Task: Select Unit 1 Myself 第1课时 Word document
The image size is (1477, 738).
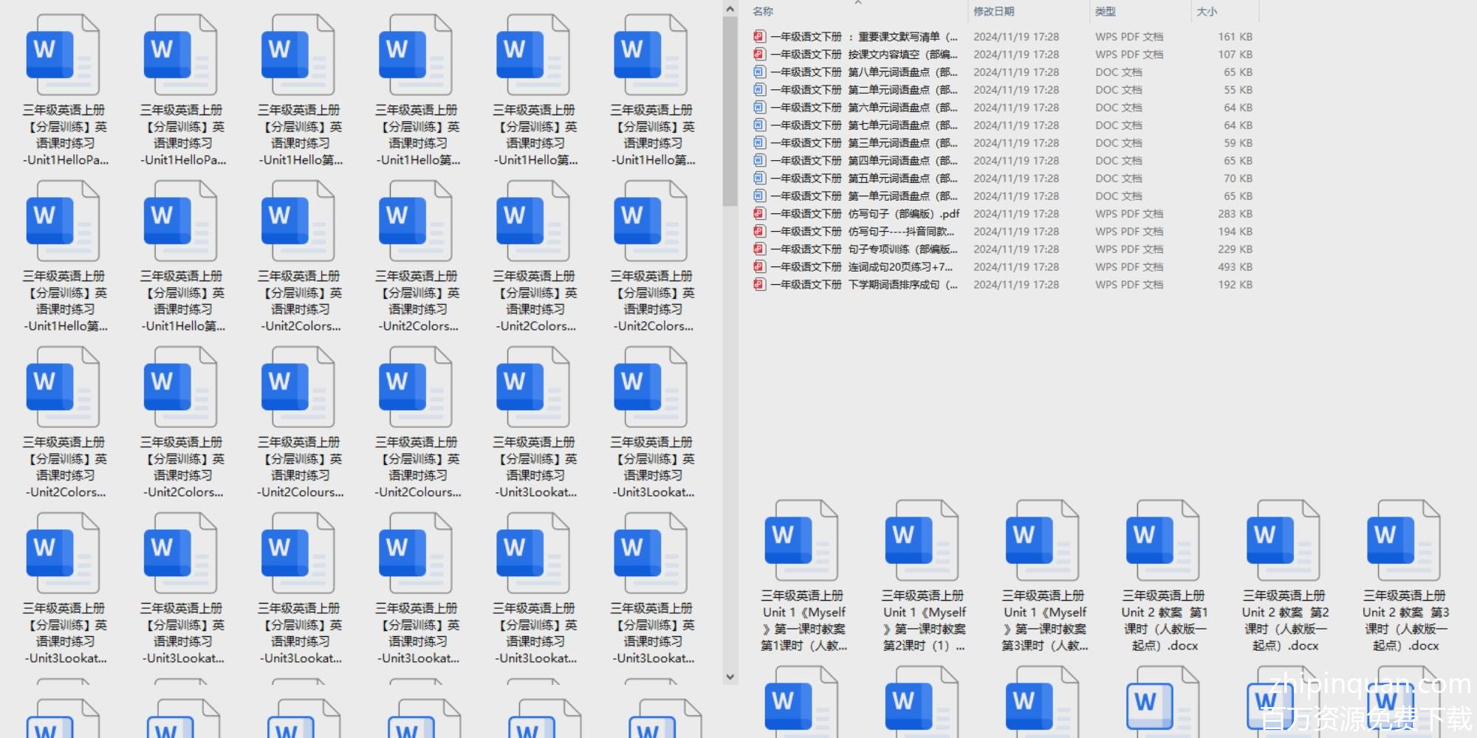Action: point(801,541)
